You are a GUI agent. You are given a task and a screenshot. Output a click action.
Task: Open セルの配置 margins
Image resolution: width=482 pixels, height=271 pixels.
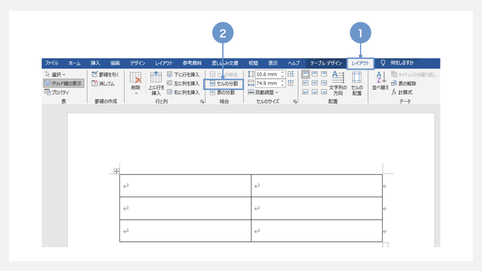tap(357, 83)
